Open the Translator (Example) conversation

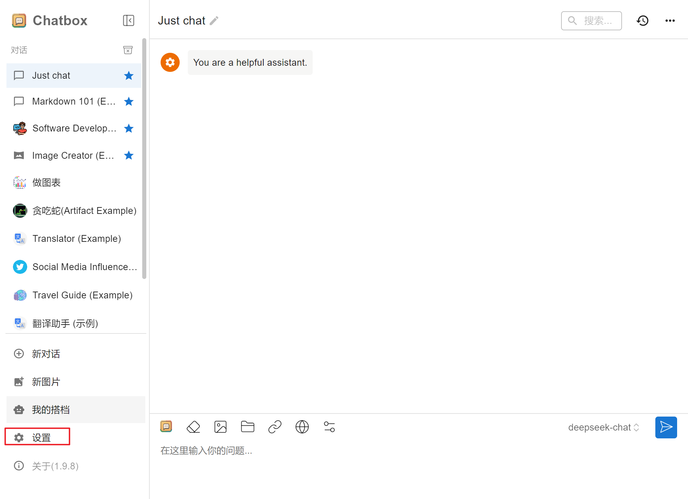tap(73, 239)
